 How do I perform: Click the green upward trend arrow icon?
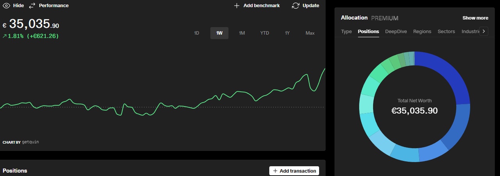coord(5,36)
